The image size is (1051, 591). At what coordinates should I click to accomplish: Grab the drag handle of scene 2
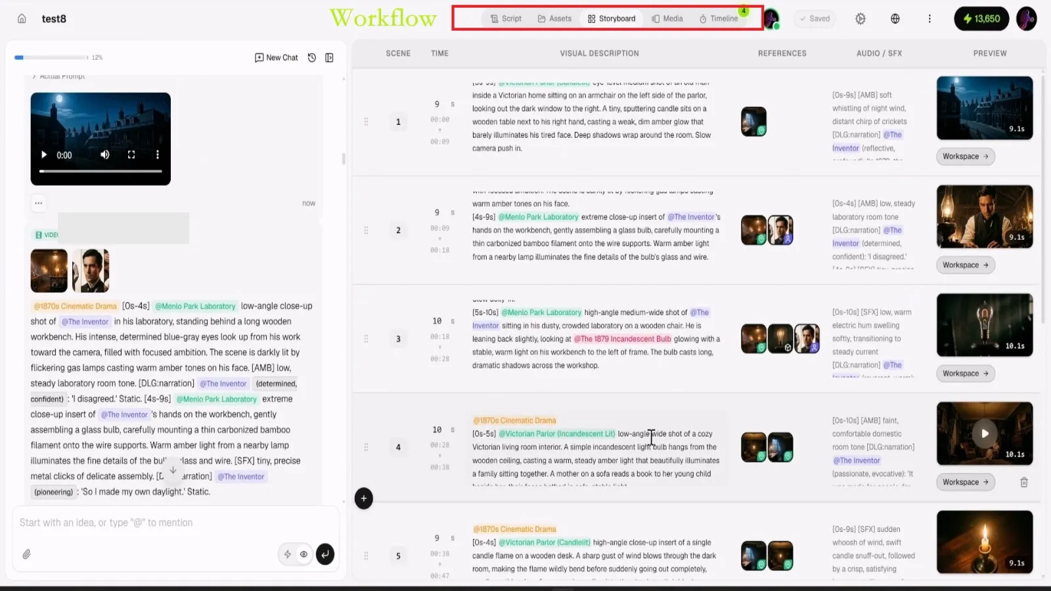[367, 230]
